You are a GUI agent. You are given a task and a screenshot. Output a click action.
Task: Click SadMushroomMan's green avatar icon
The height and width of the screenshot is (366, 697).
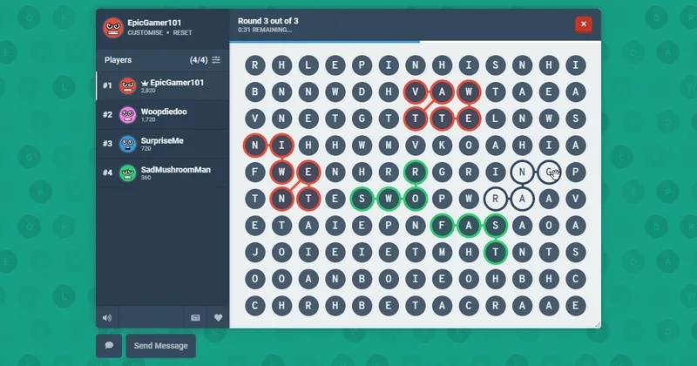[x=127, y=173]
